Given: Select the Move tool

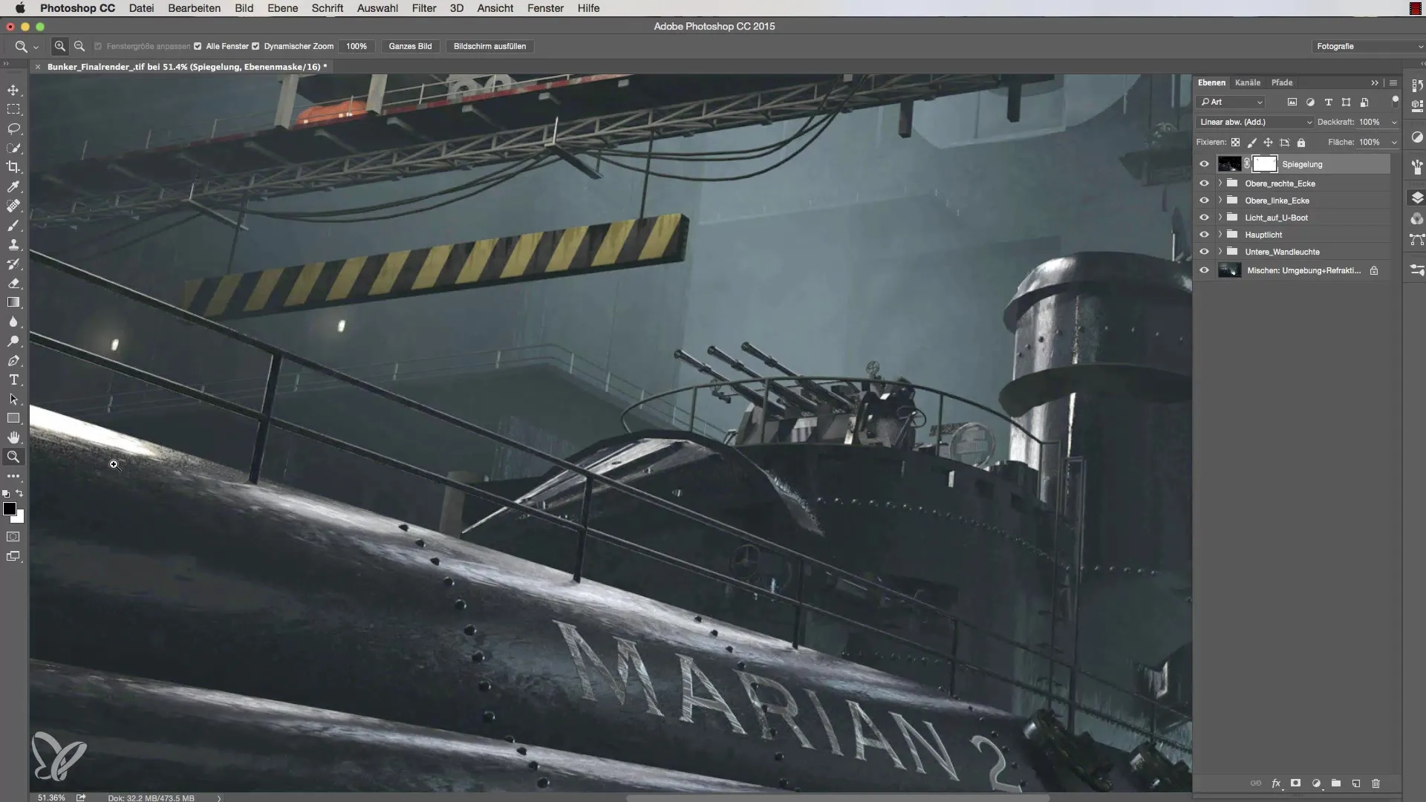Looking at the screenshot, I should (x=13, y=90).
